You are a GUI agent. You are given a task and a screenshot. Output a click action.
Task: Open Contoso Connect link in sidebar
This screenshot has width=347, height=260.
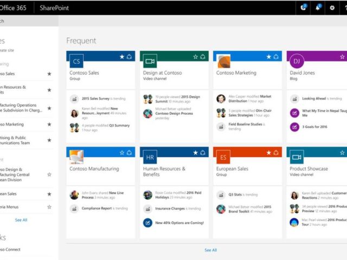(10, 249)
